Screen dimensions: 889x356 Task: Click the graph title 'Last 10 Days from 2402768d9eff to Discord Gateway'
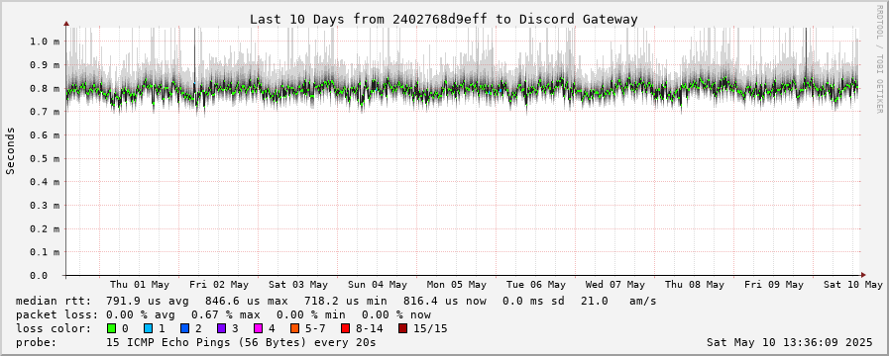(x=444, y=19)
